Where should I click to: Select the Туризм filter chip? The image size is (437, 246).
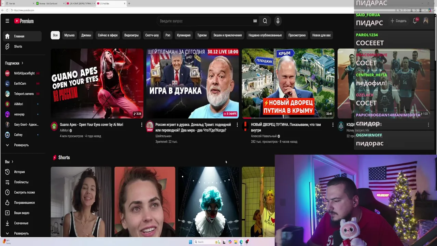[x=202, y=35]
